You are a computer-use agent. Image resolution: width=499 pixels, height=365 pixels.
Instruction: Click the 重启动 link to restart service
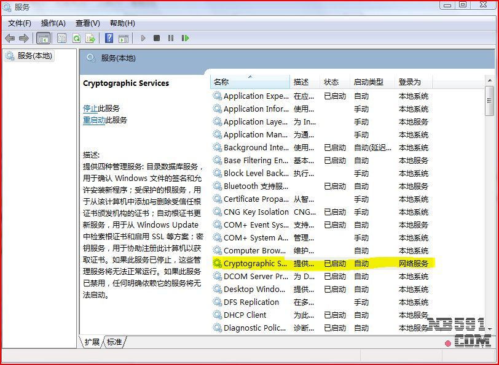coord(94,120)
